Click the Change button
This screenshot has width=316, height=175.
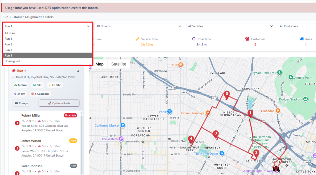point(21,103)
